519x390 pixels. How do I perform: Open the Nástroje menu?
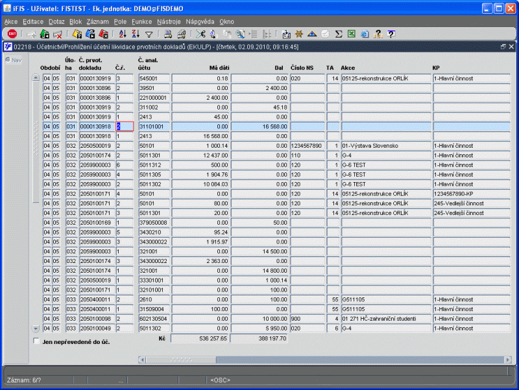[169, 21]
